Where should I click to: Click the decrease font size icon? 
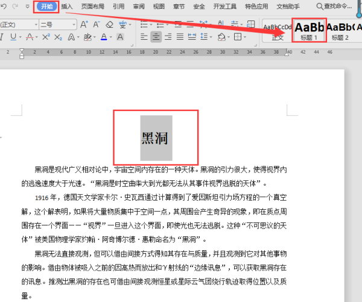[x=97, y=25]
